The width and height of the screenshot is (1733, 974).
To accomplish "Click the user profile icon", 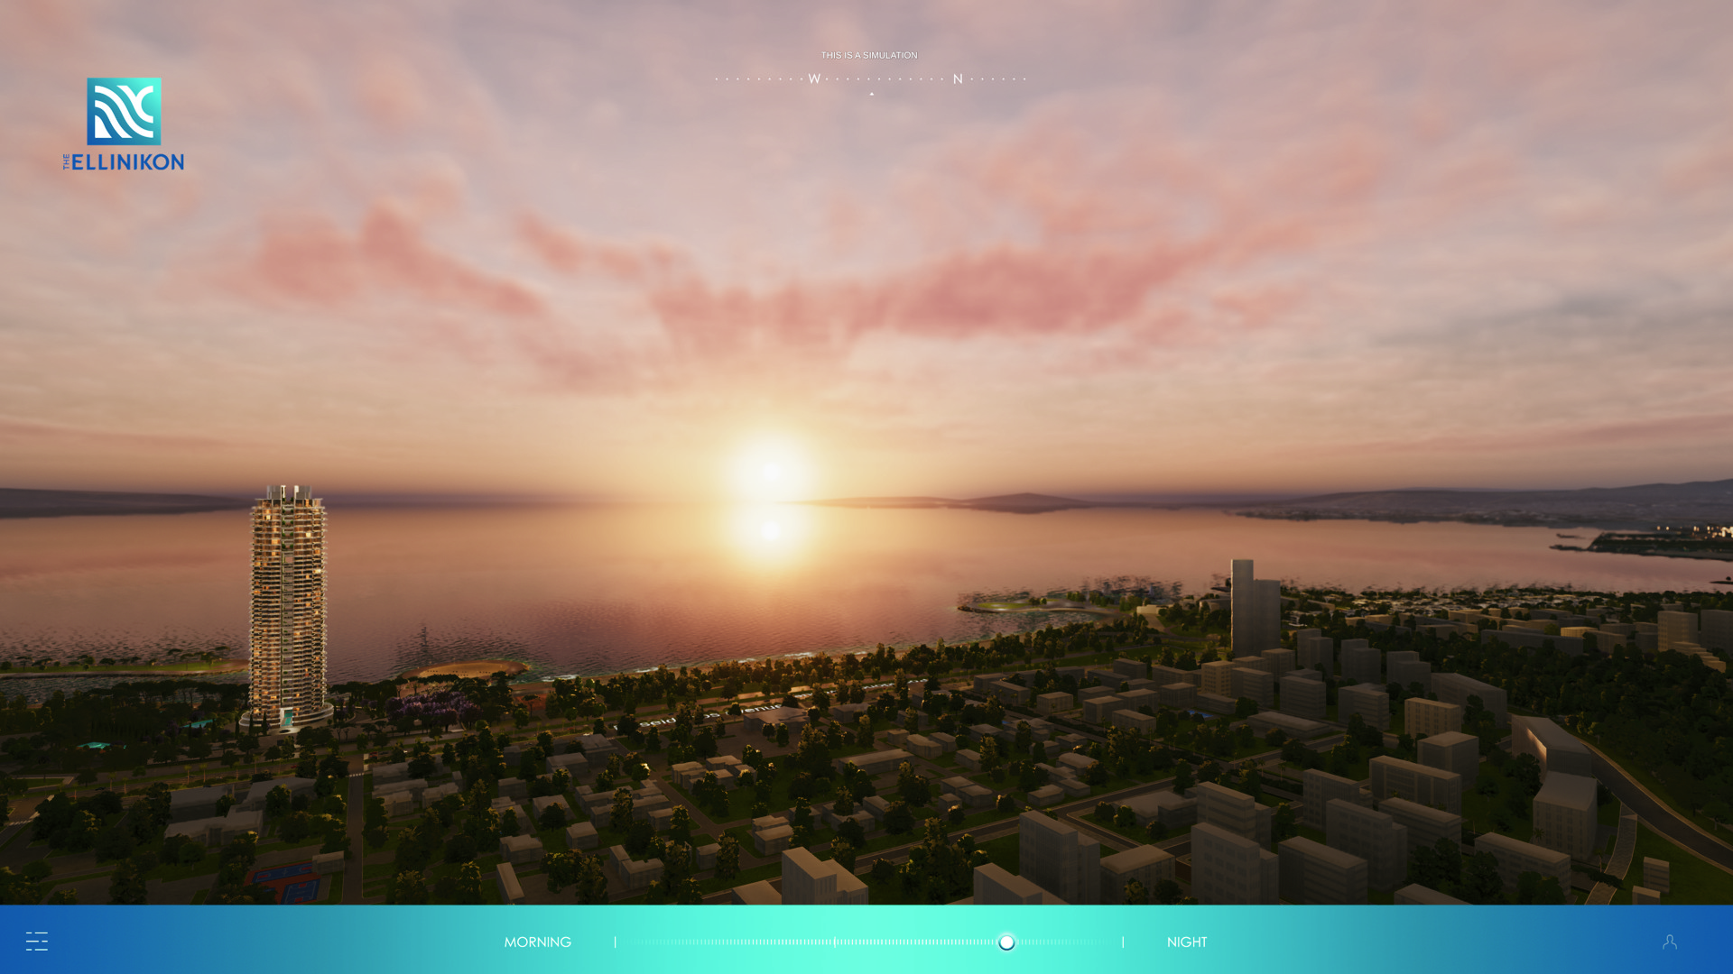I will 1670,942.
